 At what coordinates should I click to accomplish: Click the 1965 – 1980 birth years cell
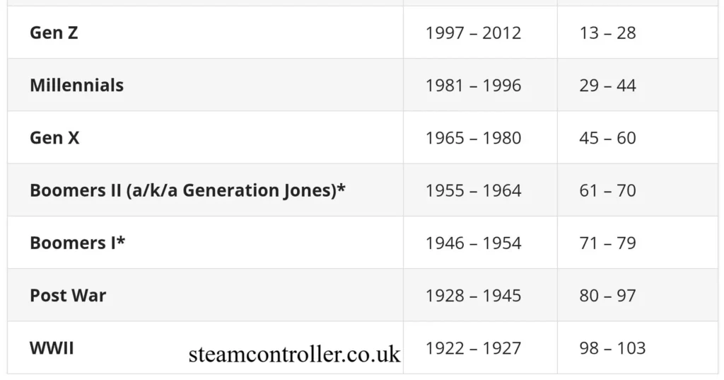pyautogui.click(x=473, y=138)
